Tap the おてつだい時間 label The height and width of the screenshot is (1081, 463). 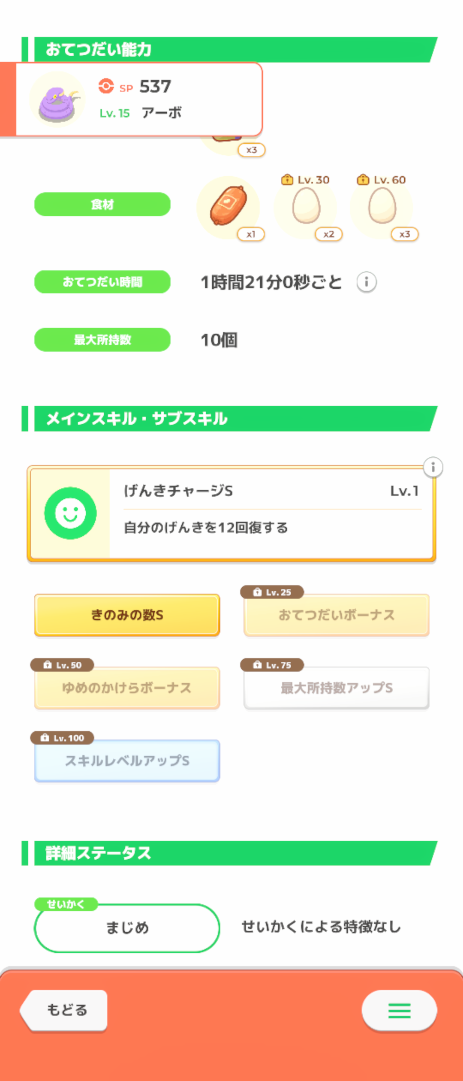102,282
